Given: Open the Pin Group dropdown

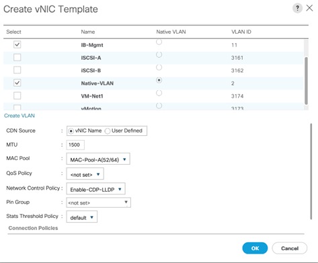Looking at the screenshot, I should tap(98, 202).
